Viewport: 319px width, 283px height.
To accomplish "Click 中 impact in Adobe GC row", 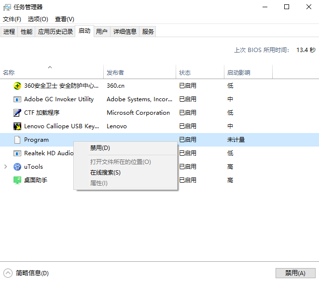I will click(230, 99).
